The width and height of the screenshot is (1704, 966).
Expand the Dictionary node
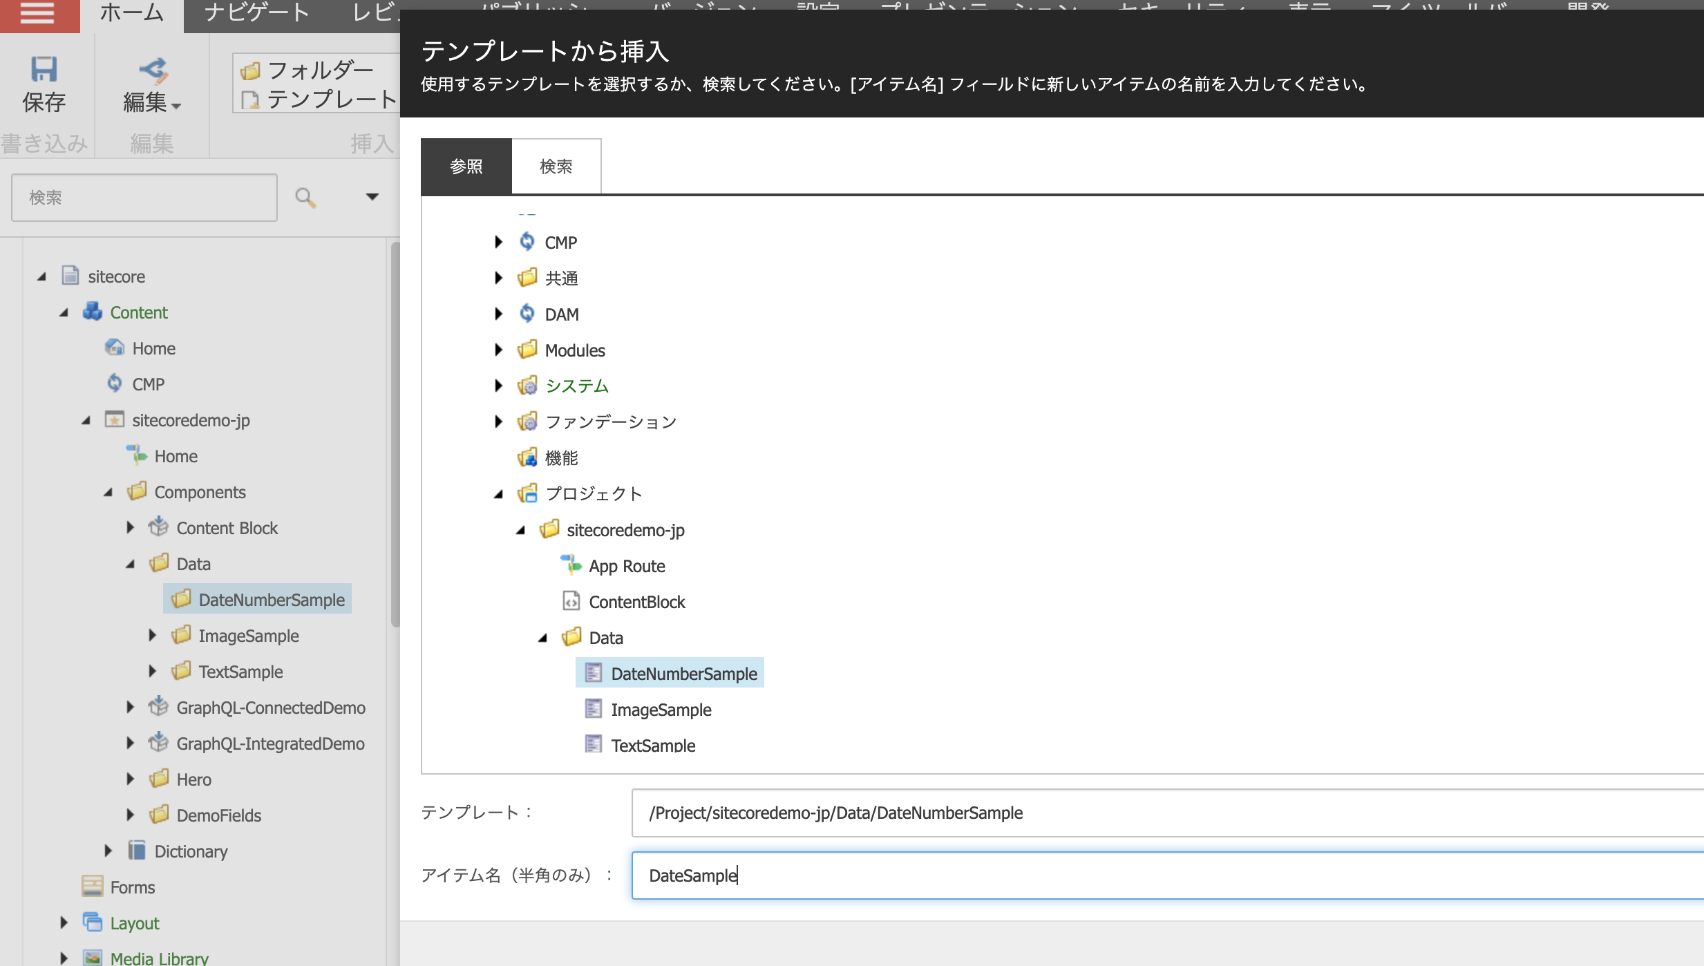[108, 851]
